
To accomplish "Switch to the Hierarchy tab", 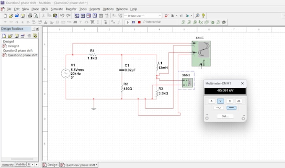I will 8,165.
